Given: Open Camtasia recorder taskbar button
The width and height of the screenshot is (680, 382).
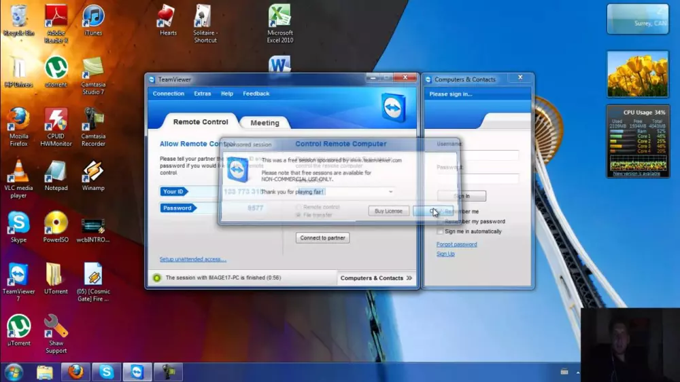Looking at the screenshot, I should point(168,372).
